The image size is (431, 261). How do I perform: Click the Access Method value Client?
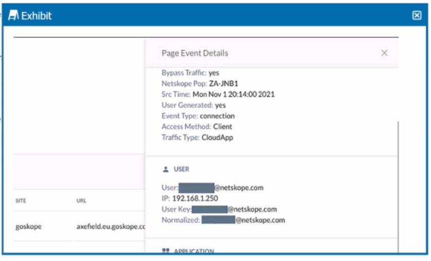coord(222,127)
